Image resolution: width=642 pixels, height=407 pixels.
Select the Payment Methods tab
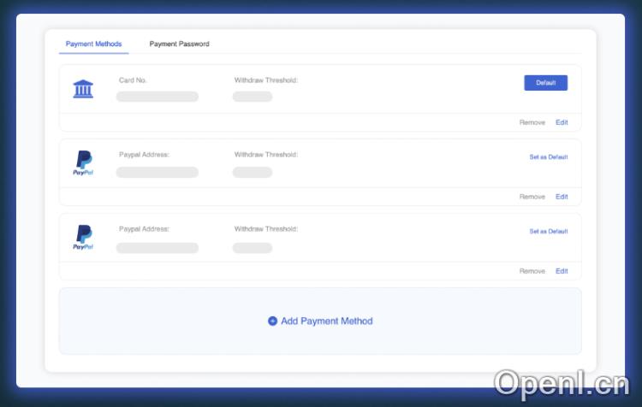(x=93, y=44)
